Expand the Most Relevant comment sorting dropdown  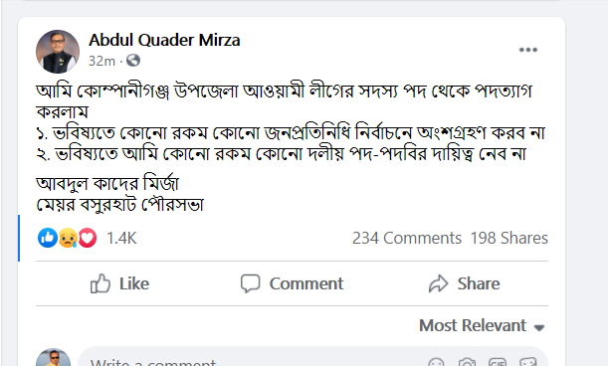tap(482, 325)
